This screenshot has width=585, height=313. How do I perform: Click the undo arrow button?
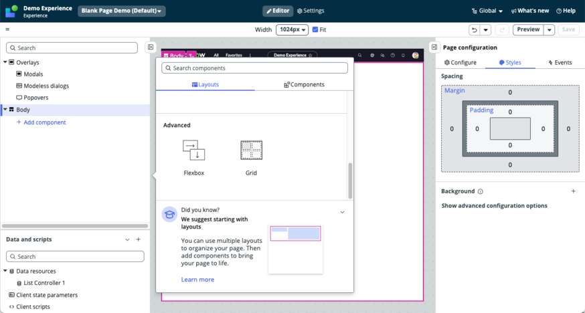coord(474,30)
